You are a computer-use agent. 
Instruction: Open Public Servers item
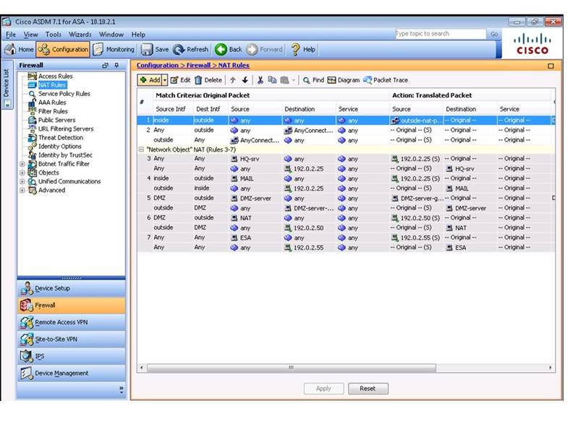click(x=56, y=120)
